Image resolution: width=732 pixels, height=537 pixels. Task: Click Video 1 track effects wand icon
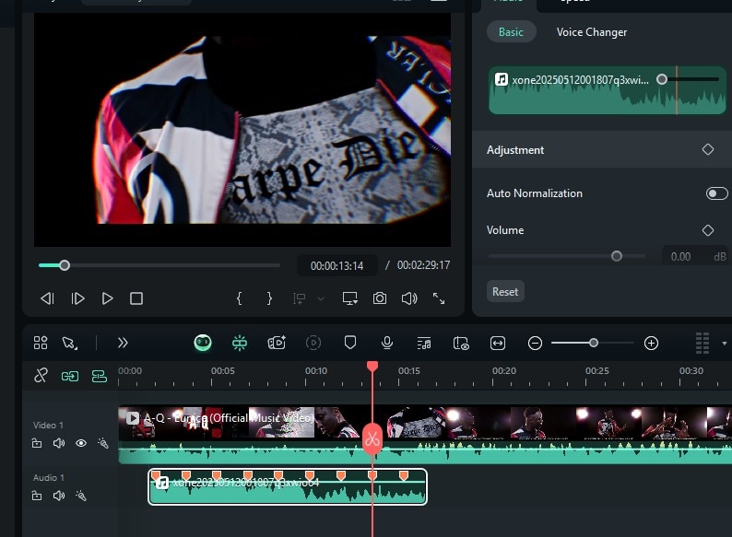click(x=103, y=443)
